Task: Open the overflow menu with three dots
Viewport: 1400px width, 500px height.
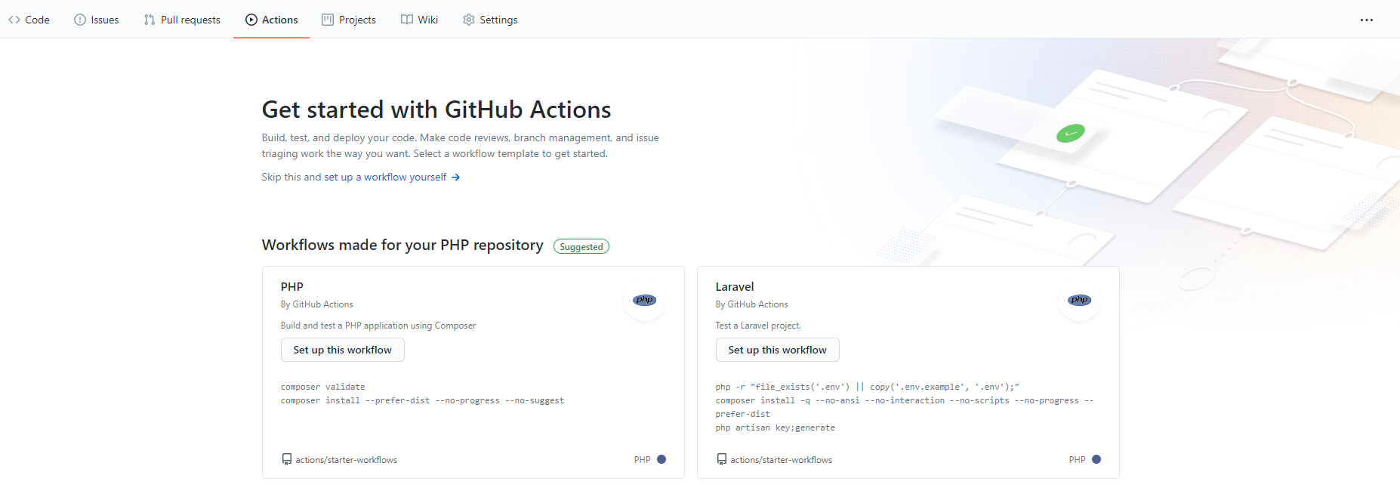Action: pos(1367,20)
